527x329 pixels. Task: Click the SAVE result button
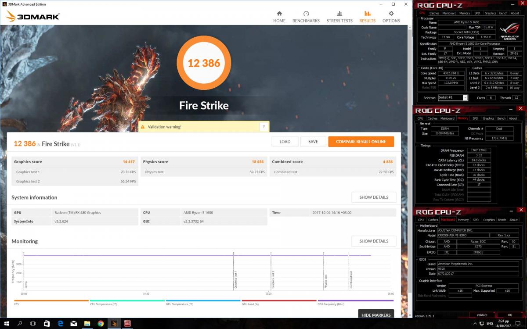pyautogui.click(x=313, y=142)
